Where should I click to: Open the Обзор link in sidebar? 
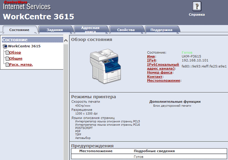coord(15,52)
